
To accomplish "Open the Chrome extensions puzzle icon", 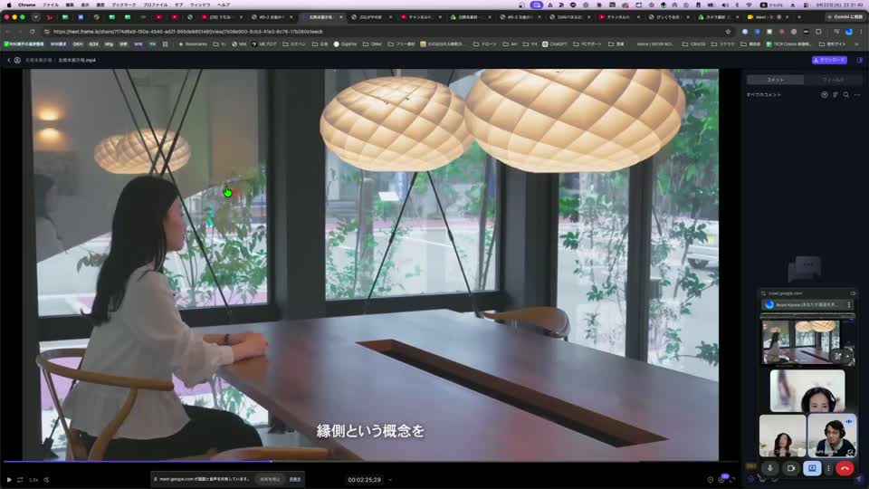I will [x=818, y=32].
